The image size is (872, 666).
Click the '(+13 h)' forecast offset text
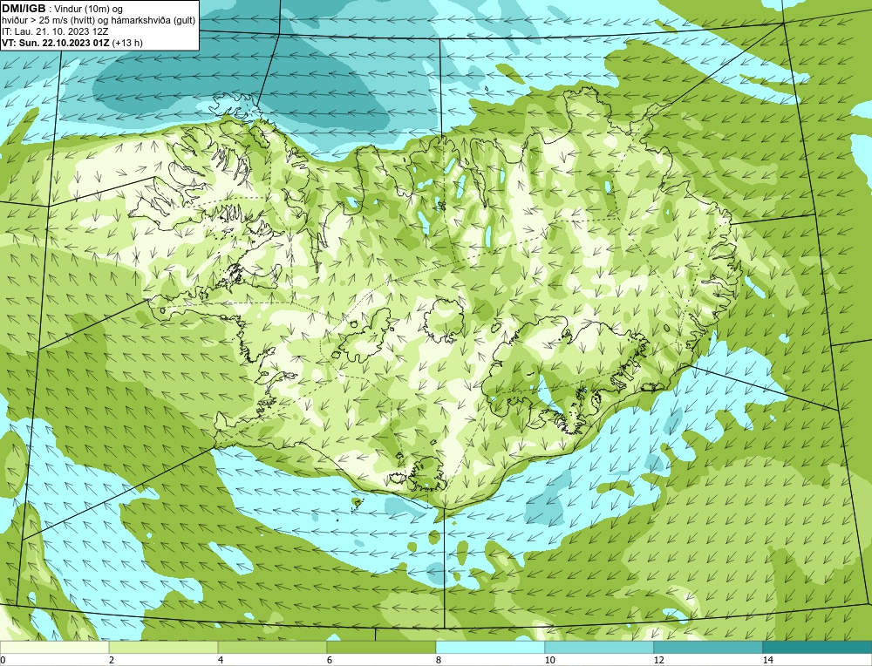[127, 43]
